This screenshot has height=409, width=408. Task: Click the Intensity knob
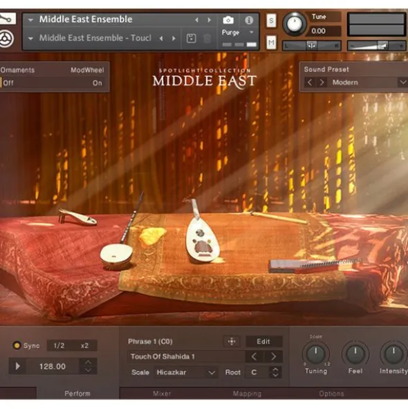tap(393, 354)
